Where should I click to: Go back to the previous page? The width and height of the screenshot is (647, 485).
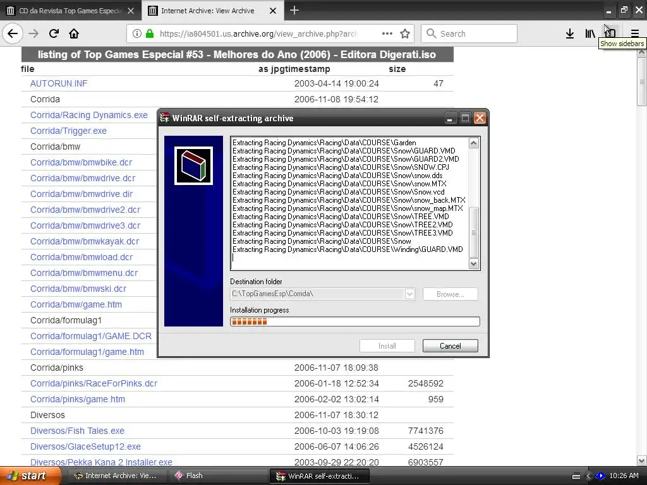pyautogui.click(x=13, y=33)
